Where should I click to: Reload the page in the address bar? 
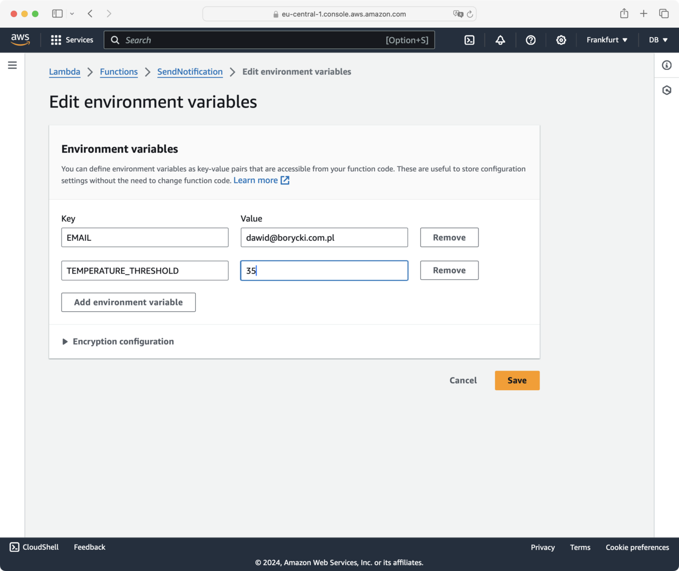coord(469,14)
